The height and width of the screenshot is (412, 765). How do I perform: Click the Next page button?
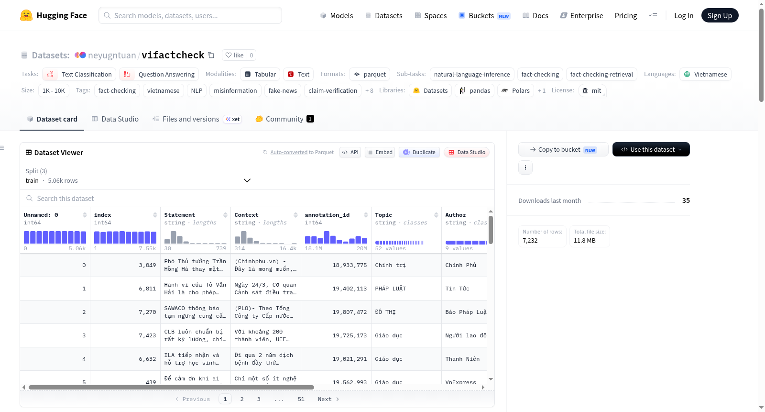(x=328, y=399)
